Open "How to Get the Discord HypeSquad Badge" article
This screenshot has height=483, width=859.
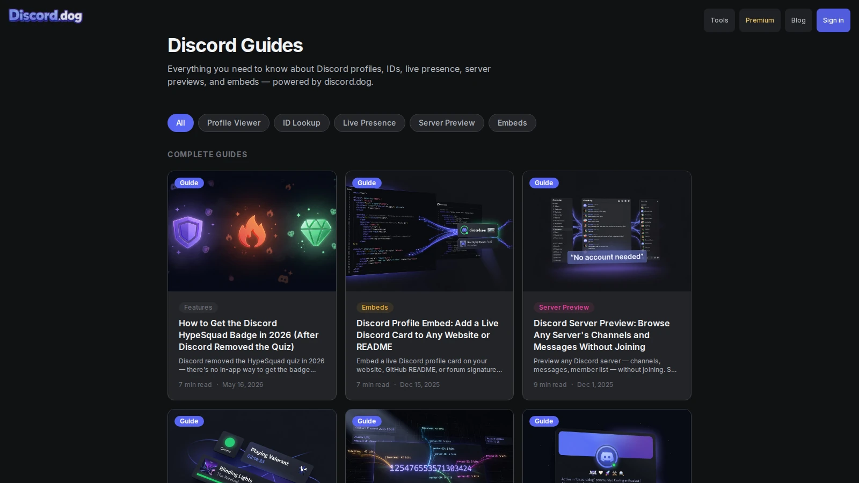(249, 335)
